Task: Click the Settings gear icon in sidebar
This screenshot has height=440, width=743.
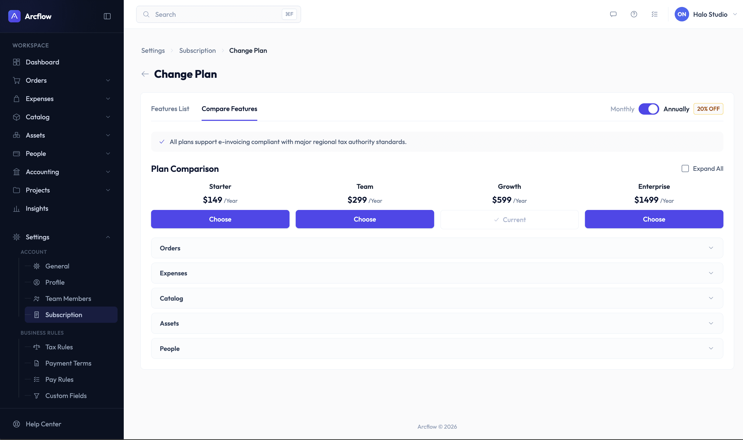Action: point(16,237)
